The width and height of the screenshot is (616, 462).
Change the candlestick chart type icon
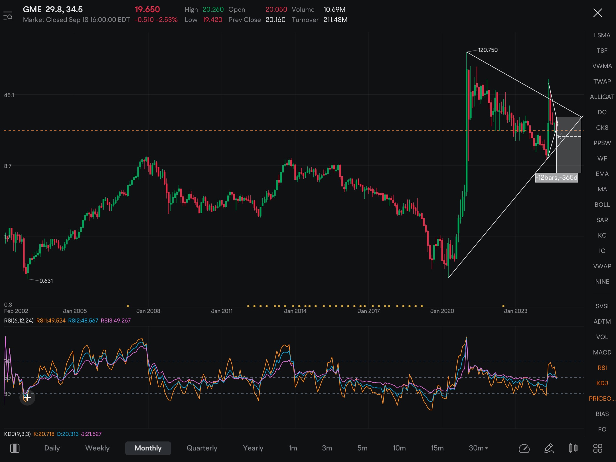pyautogui.click(x=573, y=448)
